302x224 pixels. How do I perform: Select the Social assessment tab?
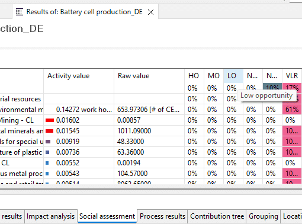(x=107, y=216)
